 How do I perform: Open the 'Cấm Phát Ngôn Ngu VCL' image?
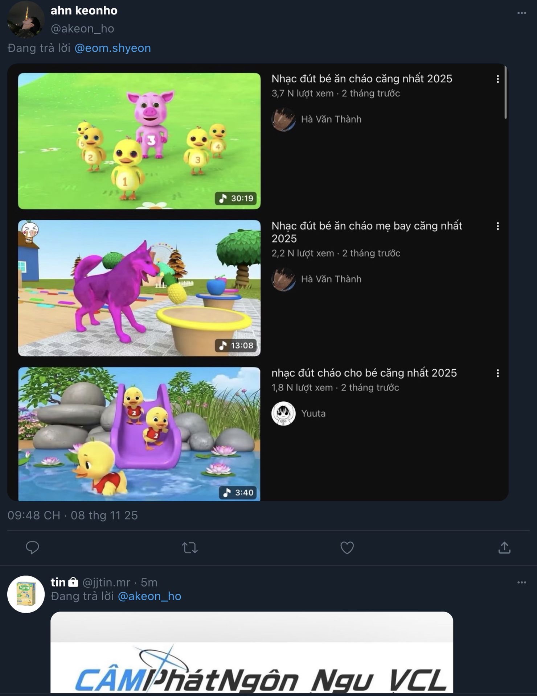pos(251,652)
